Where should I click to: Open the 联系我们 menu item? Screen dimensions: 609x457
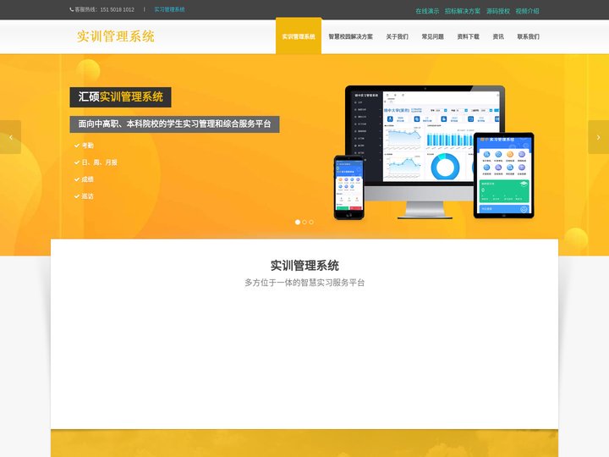pyautogui.click(x=528, y=36)
